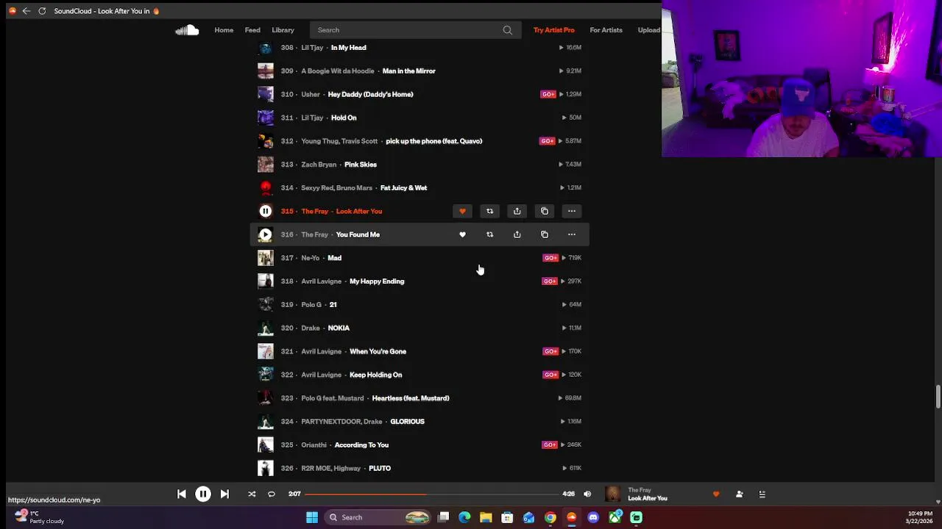Open the Library tab
The image size is (942, 529).
(x=283, y=30)
